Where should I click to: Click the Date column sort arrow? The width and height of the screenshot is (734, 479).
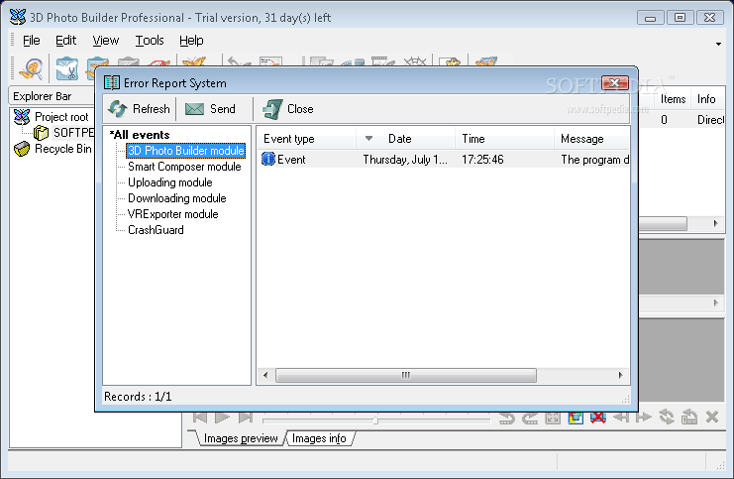pos(368,139)
